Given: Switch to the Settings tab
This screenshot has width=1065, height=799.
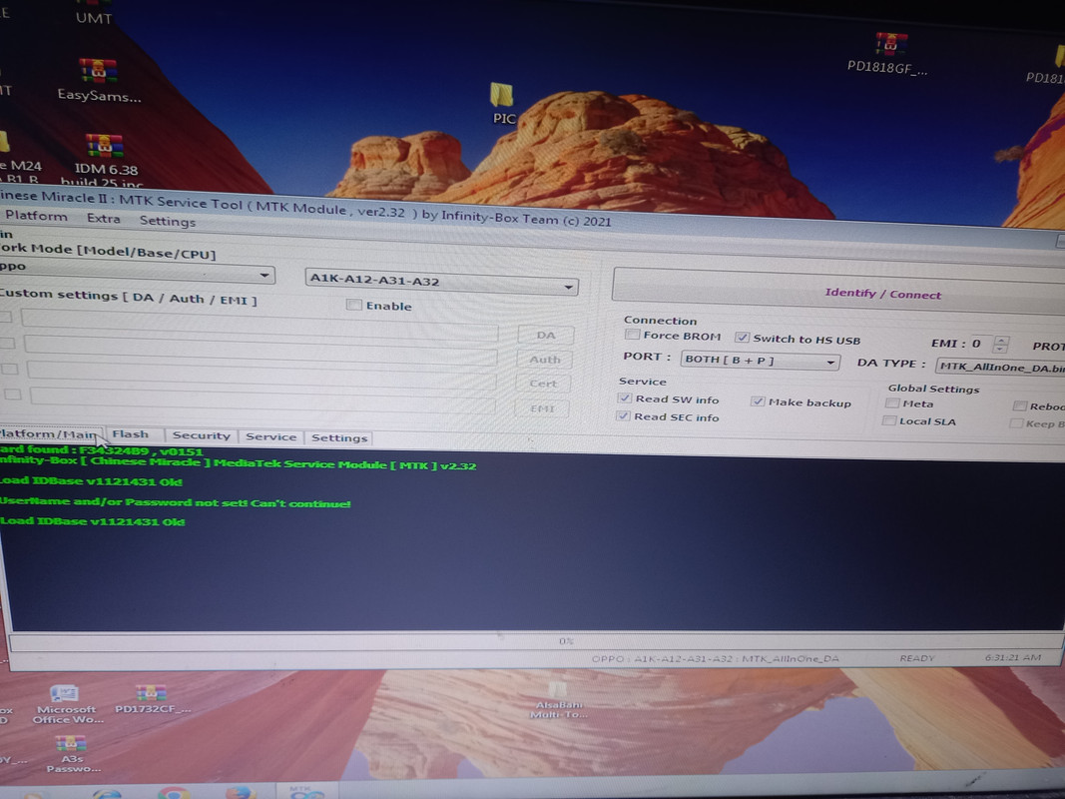Looking at the screenshot, I should [x=339, y=438].
